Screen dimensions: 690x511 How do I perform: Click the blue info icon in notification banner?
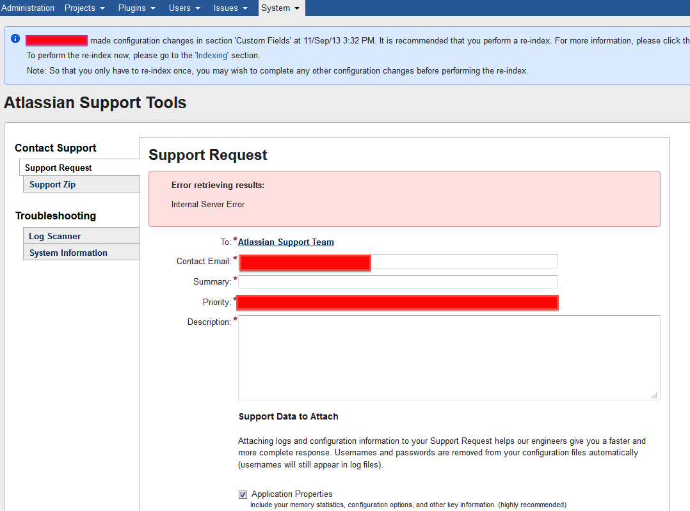point(15,39)
